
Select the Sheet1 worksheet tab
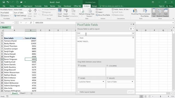click(23, 93)
